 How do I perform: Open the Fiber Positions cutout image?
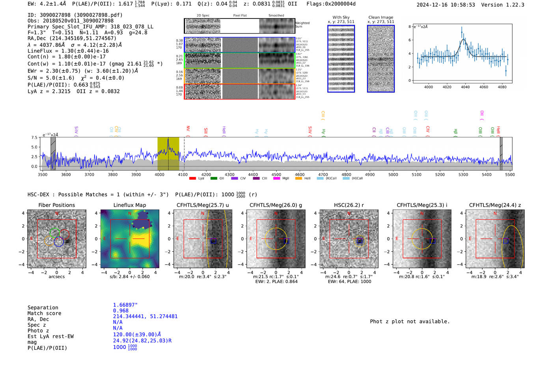[56, 239]
